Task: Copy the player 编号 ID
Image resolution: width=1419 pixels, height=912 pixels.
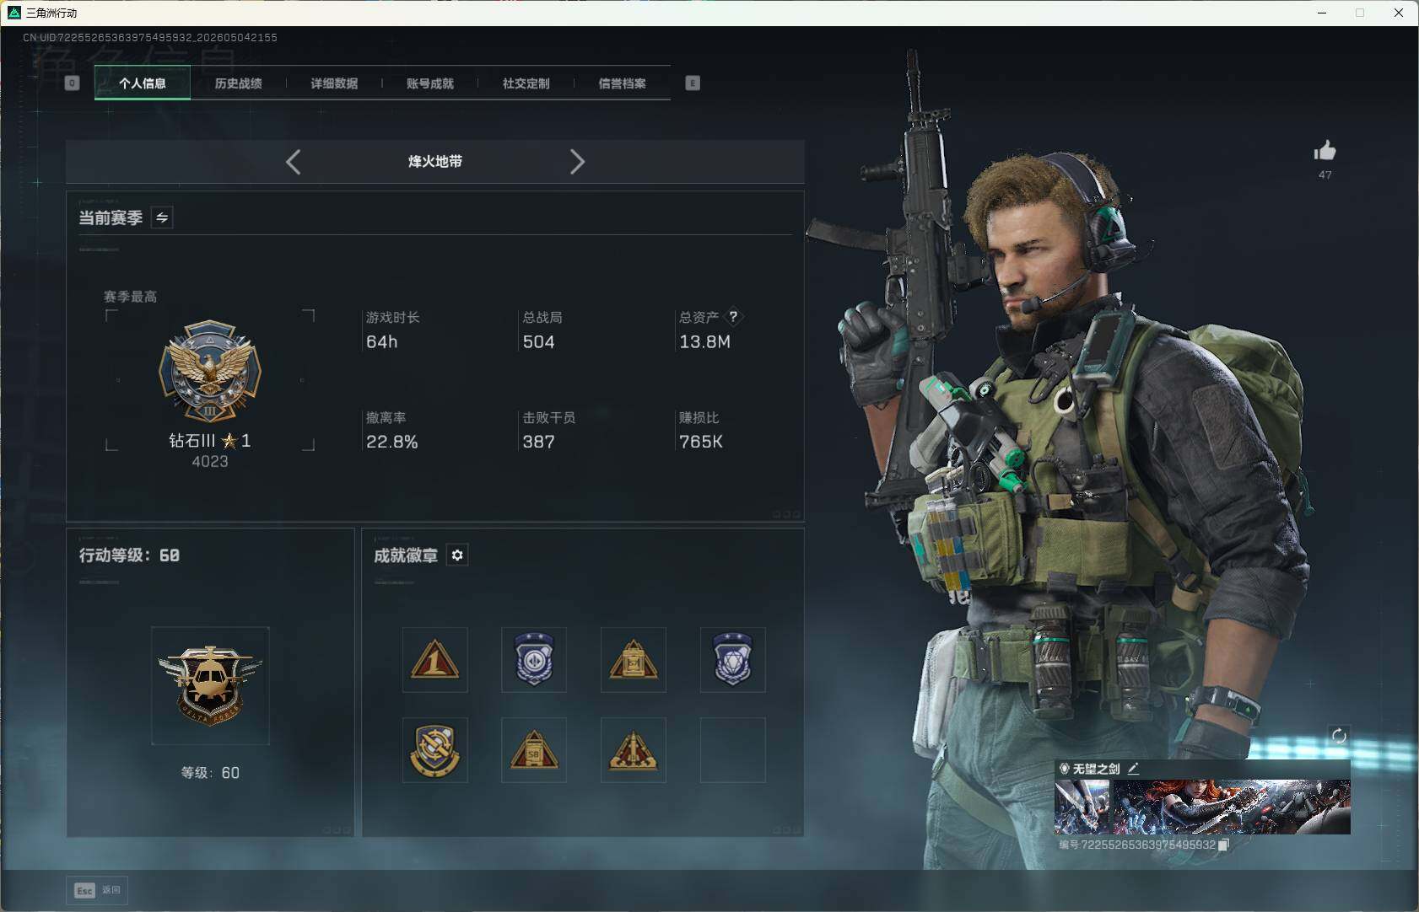Action: (x=1224, y=845)
